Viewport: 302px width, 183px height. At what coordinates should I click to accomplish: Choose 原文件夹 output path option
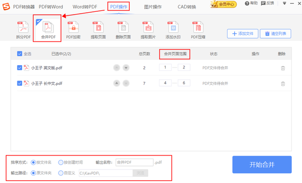[34, 173]
